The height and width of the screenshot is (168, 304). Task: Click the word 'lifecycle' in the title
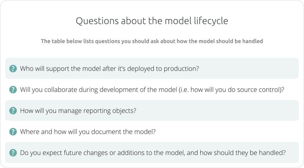coord(211,21)
